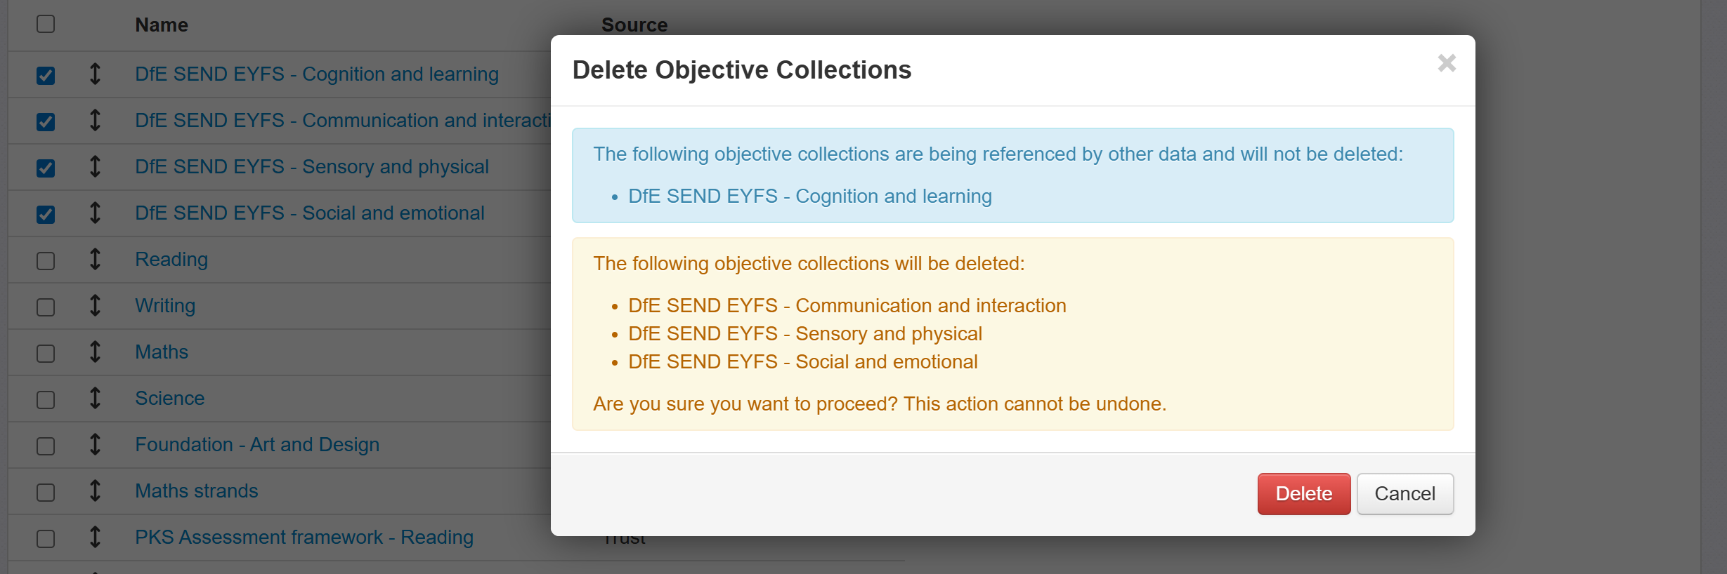Open the Science collection link
This screenshot has width=1727, height=574.
[169, 399]
